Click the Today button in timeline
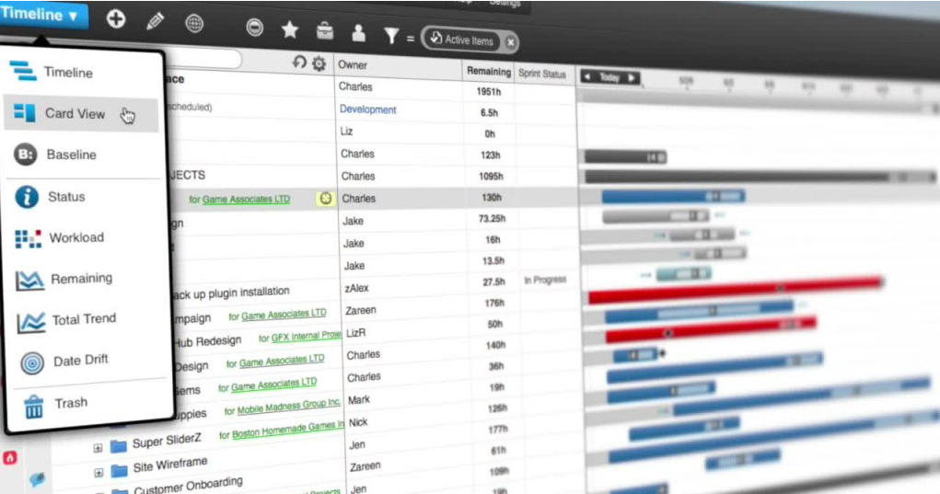940x494 pixels. tap(609, 78)
